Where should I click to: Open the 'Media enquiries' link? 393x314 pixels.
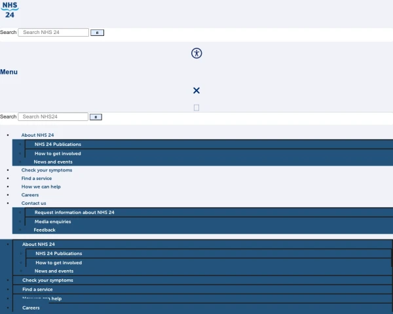[x=52, y=222]
